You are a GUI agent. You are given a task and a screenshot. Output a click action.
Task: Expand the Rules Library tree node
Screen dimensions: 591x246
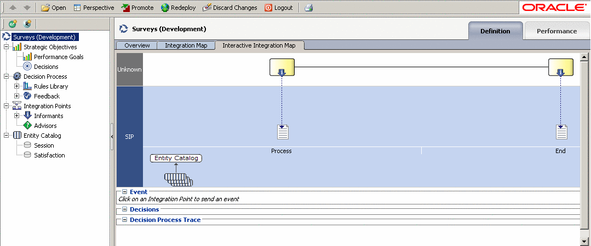tap(16, 86)
